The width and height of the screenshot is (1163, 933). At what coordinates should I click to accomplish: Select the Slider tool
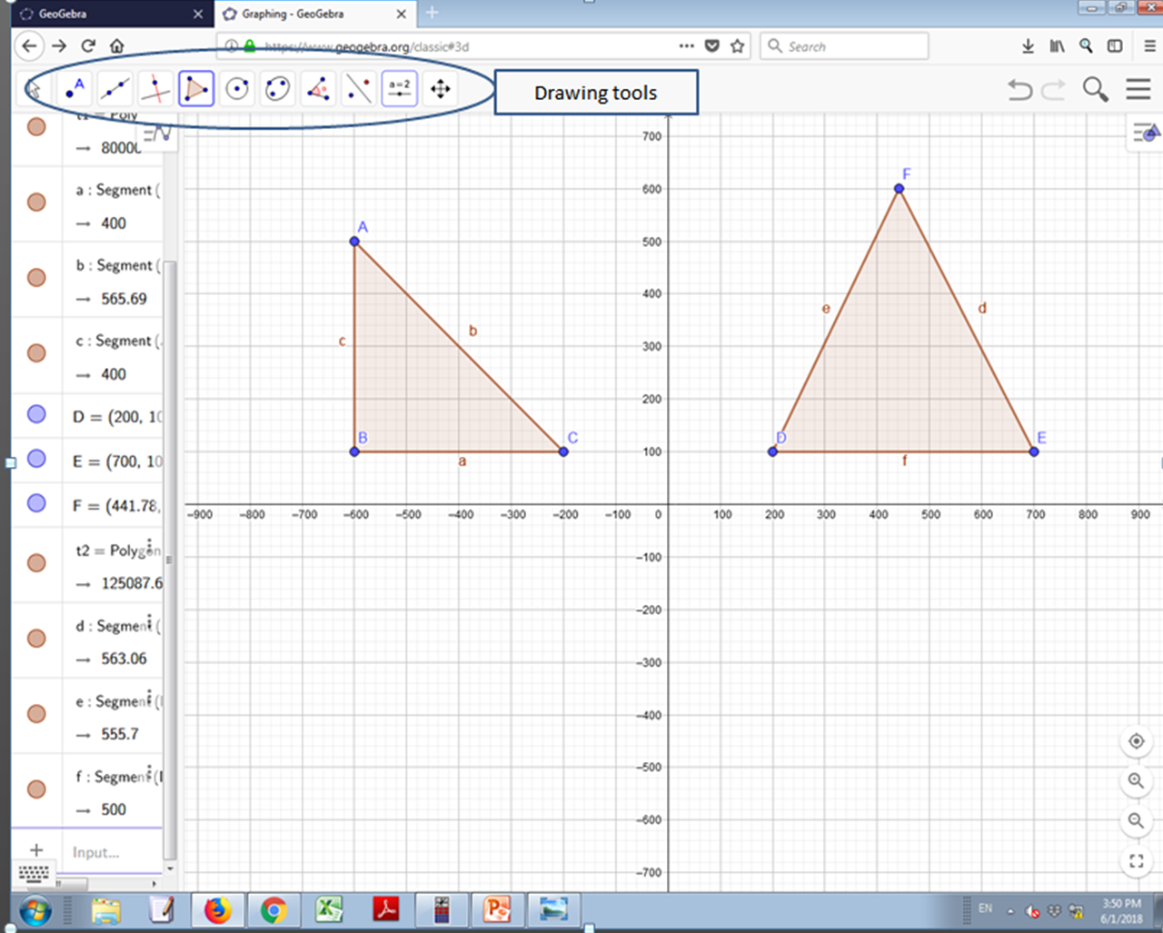[x=399, y=88]
